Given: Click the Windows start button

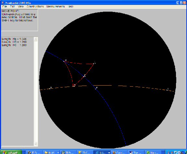Looking at the screenshot, I should tap(11, 152).
